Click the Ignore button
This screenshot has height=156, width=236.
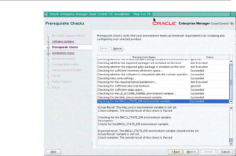coord(117,49)
